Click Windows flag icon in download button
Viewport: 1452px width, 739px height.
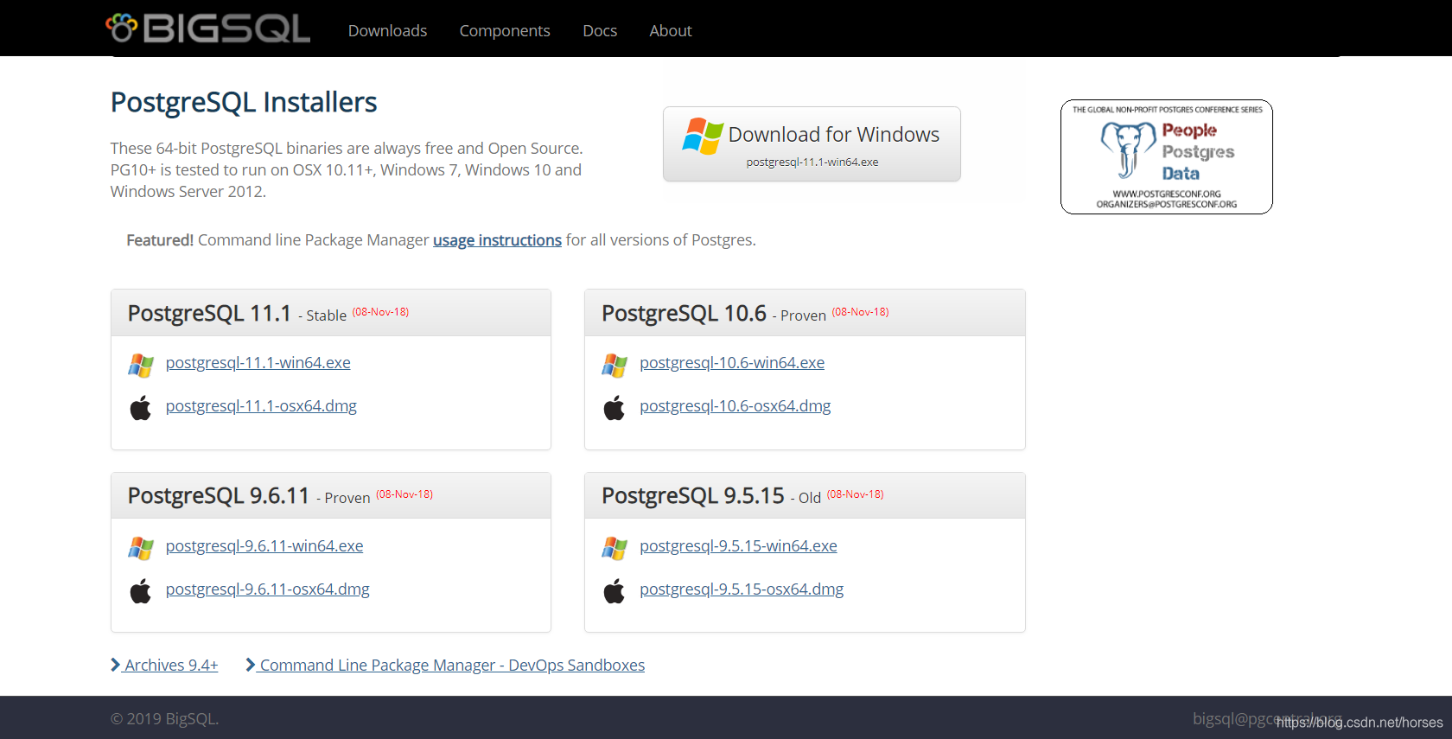tap(703, 136)
